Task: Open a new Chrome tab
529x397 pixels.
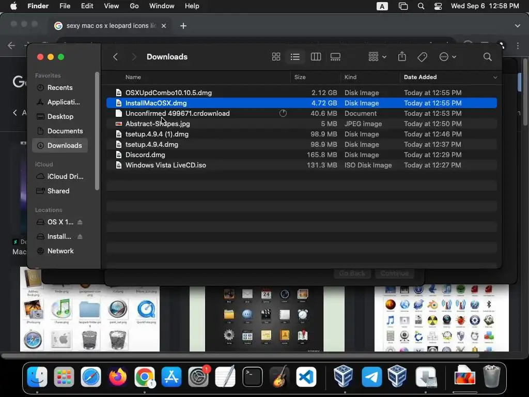Action: 183,26
